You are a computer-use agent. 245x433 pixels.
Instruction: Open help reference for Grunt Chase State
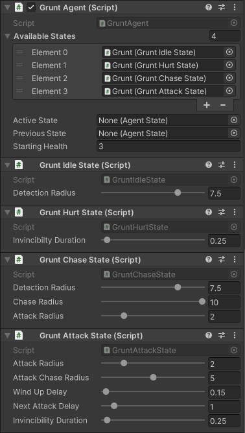tap(209, 259)
